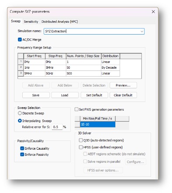The height and width of the screenshot is (193, 172).
Task: Toggle the Enforce Passivity checkbox
Action: click(x=22, y=154)
